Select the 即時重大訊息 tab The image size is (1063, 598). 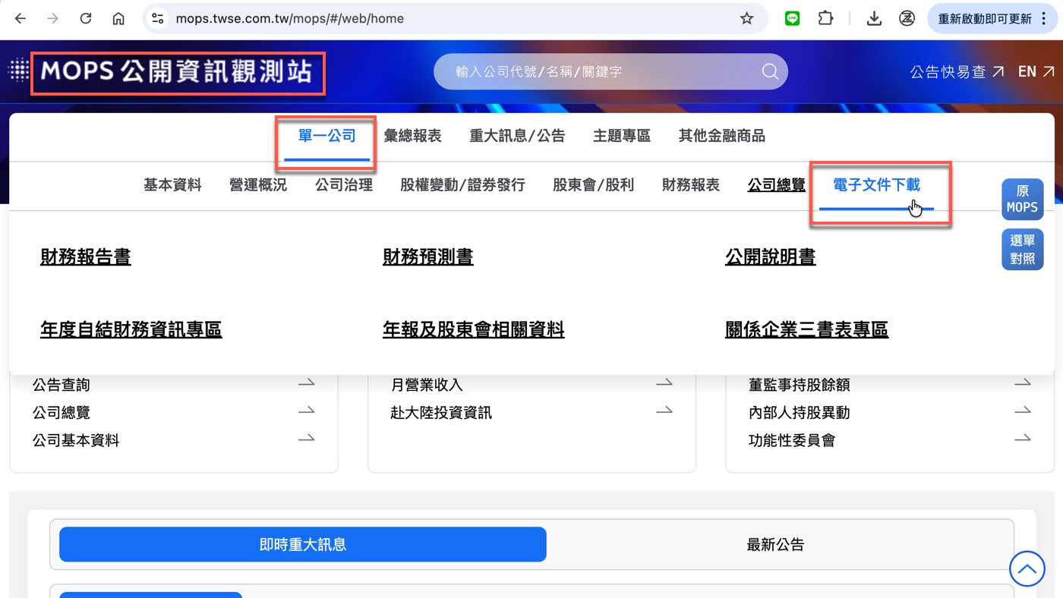tap(301, 544)
